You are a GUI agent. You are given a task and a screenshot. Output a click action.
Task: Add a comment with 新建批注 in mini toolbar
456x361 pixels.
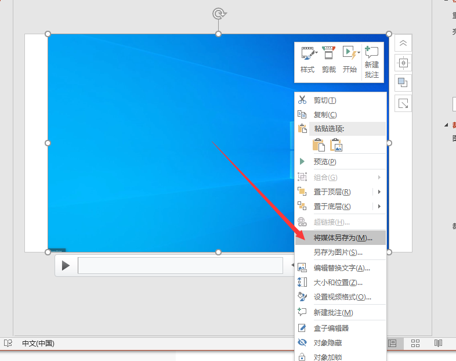372,62
